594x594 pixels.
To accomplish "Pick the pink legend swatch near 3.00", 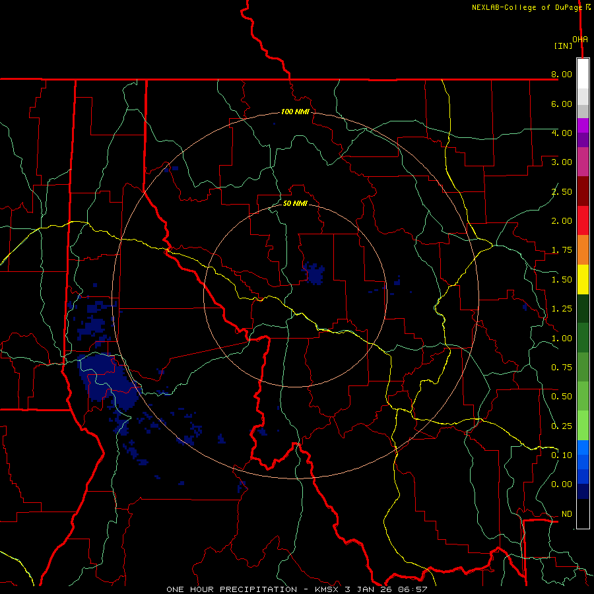I will click(x=583, y=162).
